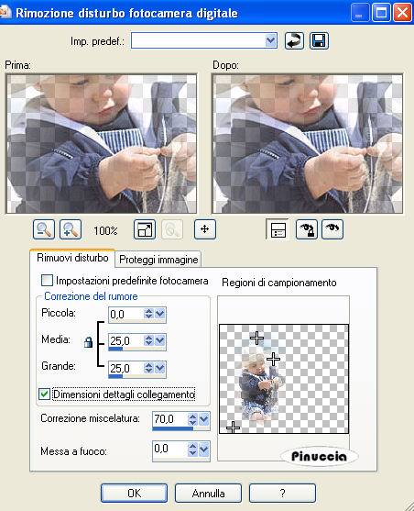Toggle the lock icon next to Media
This screenshot has height=511, width=414.
click(88, 342)
